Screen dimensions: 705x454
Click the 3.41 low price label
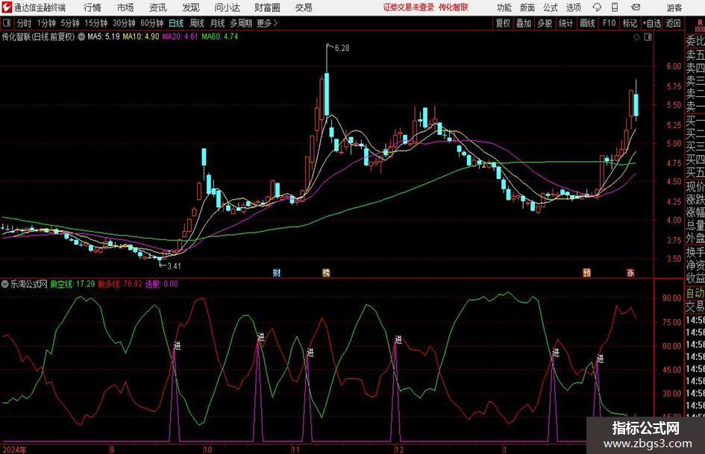click(174, 266)
